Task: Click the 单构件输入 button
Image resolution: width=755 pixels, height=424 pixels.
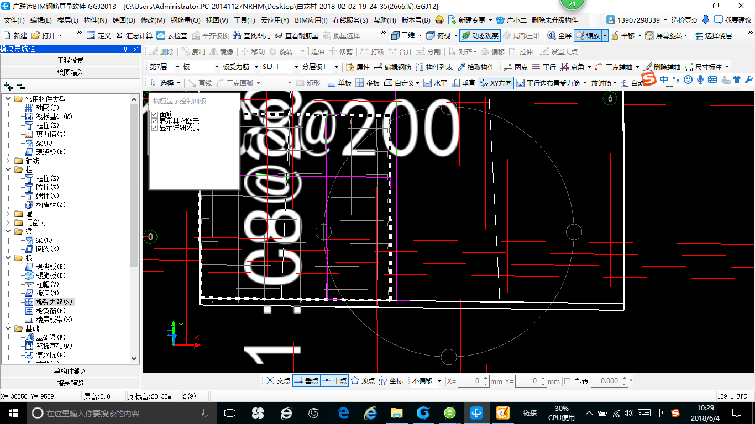Action: pyautogui.click(x=70, y=371)
